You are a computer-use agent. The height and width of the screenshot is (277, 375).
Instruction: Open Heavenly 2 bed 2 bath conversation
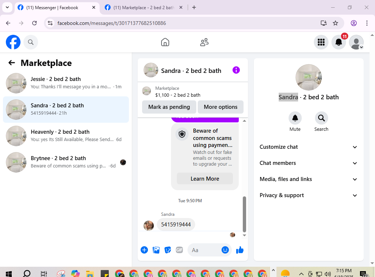66,136
